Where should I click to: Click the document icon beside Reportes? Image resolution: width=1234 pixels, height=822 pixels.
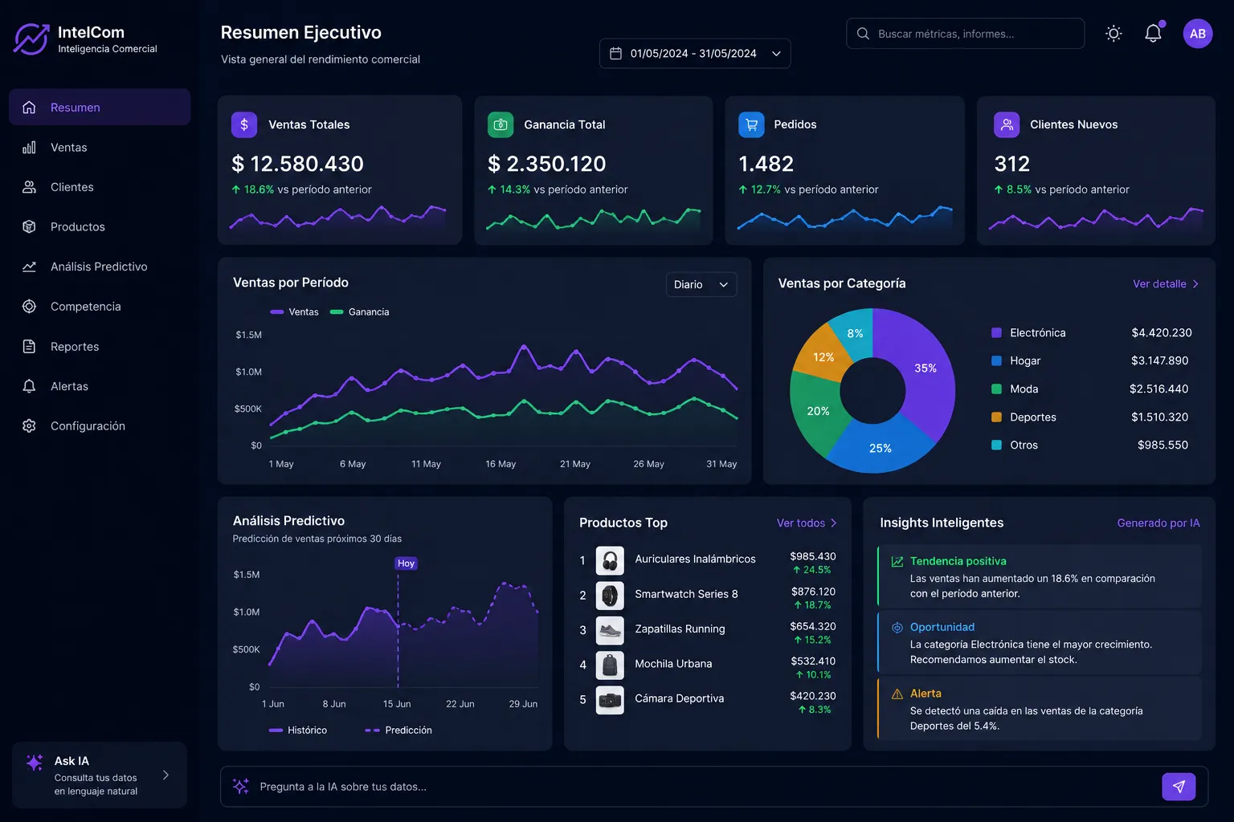point(29,347)
